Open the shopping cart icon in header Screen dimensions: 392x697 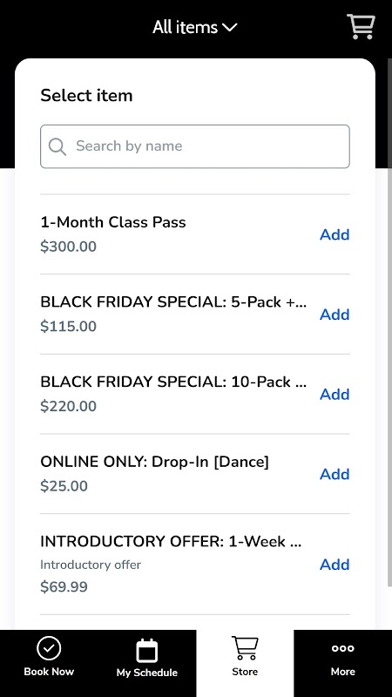pyautogui.click(x=361, y=27)
